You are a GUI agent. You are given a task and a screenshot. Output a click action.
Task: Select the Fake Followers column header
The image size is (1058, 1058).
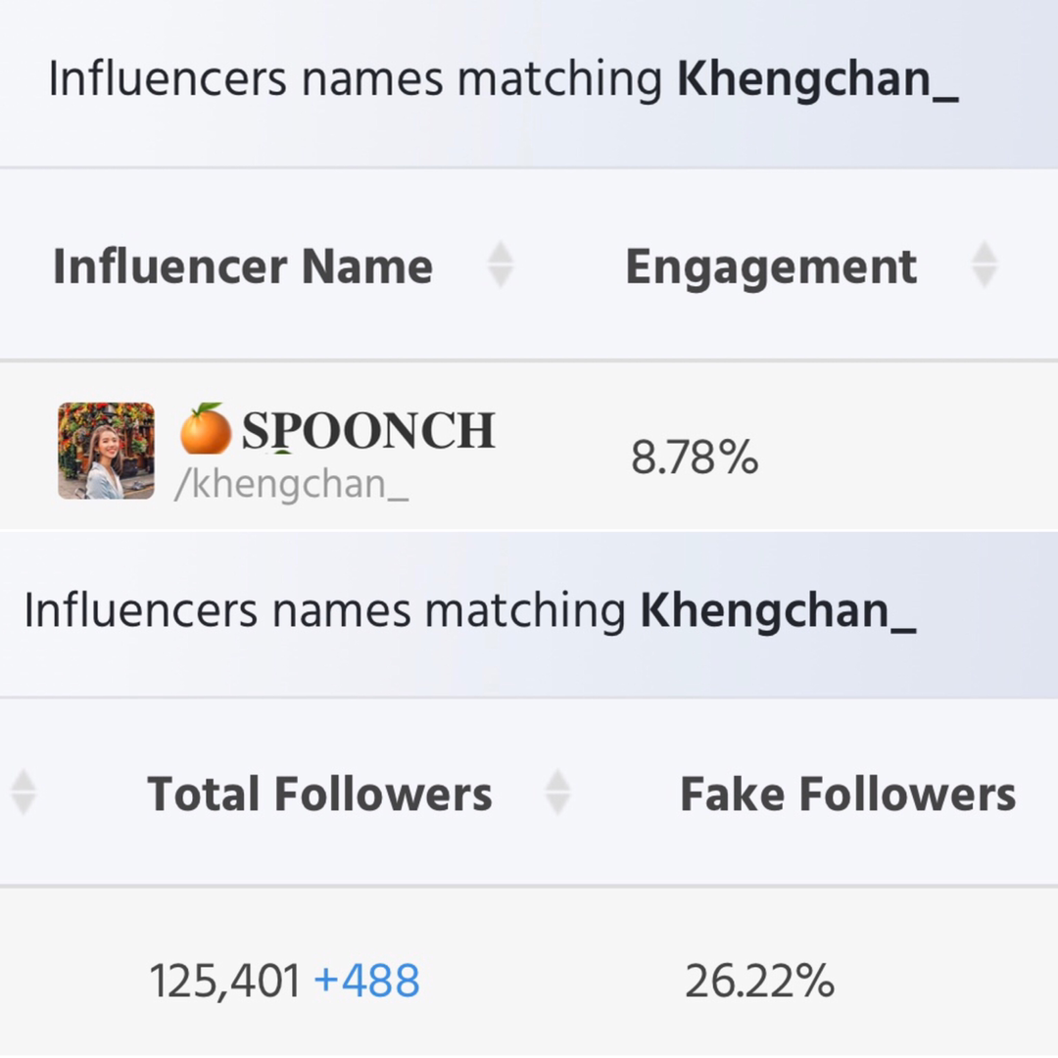pos(848,793)
